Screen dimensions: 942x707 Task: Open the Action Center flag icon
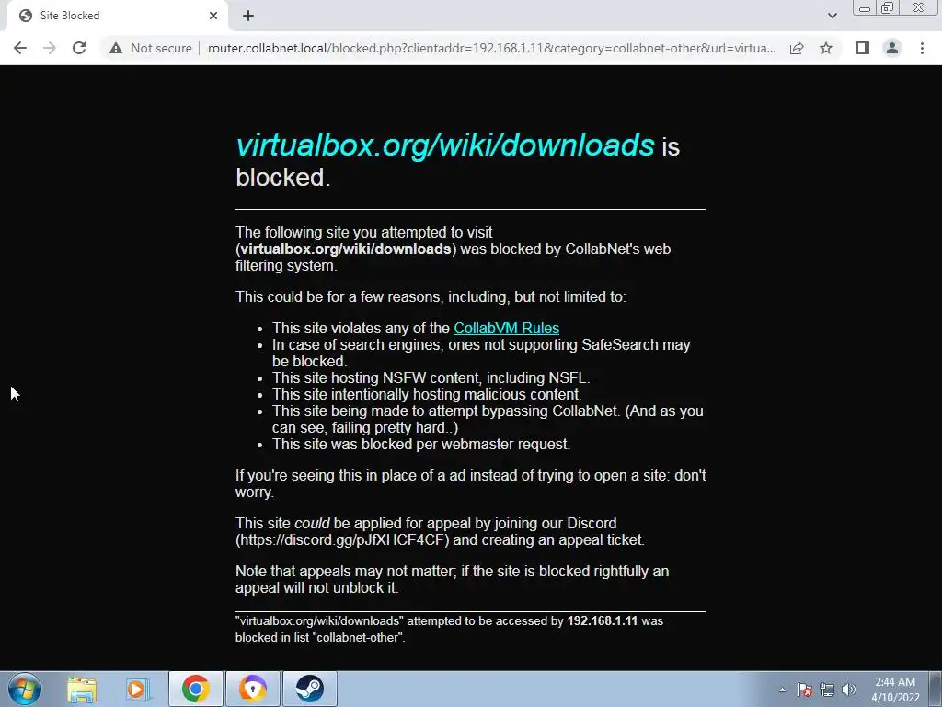(805, 690)
